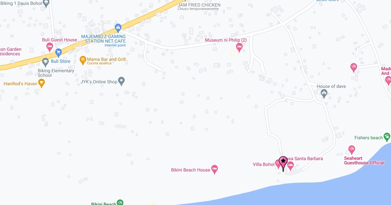Image resolution: width=391 pixels, height=205 pixels.
Task: Select the black star location marker
Action: (283, 163)
